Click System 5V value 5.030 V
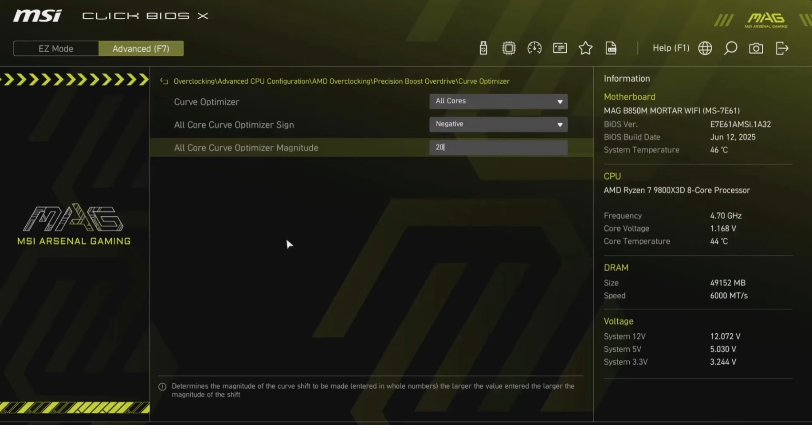Screen dimensions: 812x425 (x=723, y=349)
